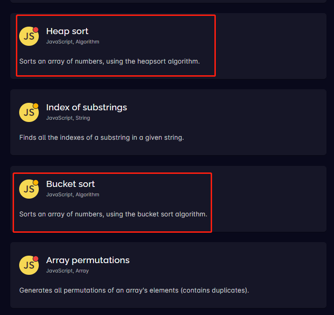334x315 pixels.
Task: Open the Index of substrings title link
Action: [x=86, y=107]
